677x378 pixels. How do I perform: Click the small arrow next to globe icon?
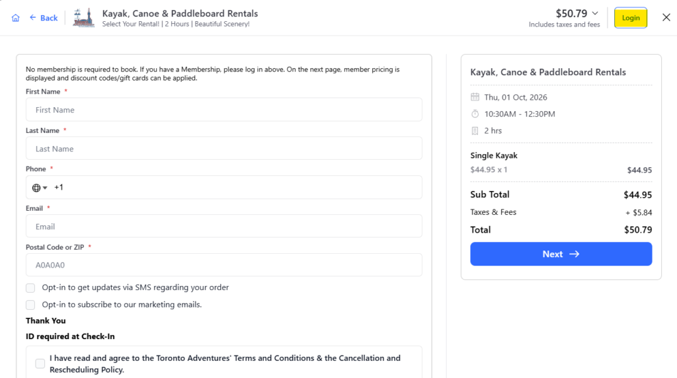click(x=45, y=188)
